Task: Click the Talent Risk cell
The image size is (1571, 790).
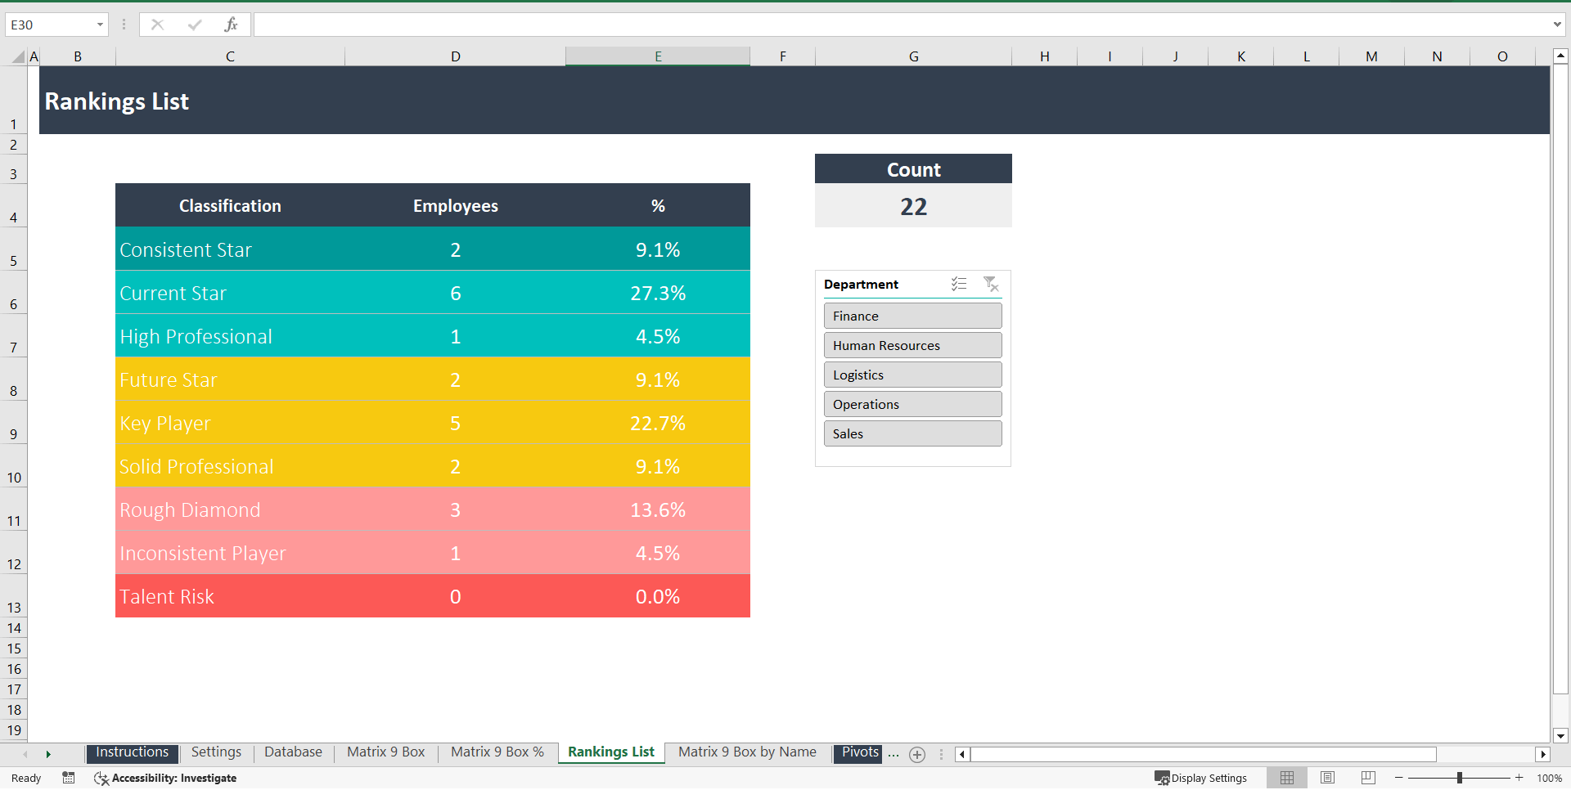Action: click(230, 596)
